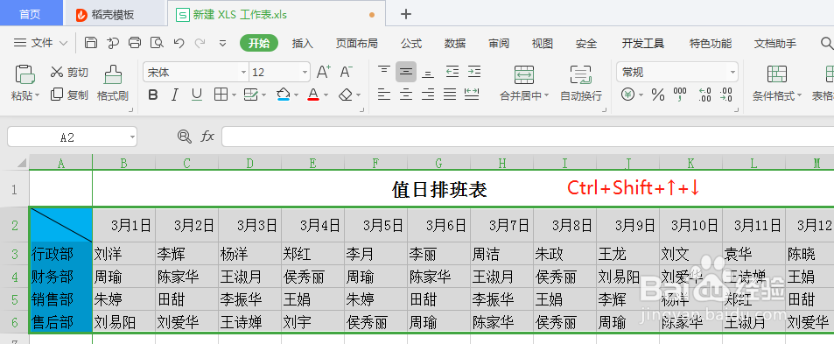
Task: Click the new tab plus button
Action: [x=406, y=14]
